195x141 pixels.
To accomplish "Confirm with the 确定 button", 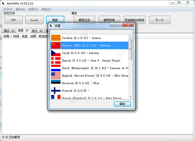I will point(123,104).
